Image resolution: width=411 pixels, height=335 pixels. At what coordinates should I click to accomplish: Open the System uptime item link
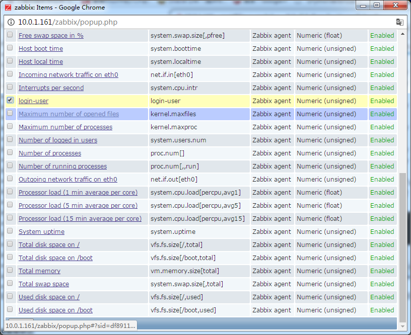point(41,232)
